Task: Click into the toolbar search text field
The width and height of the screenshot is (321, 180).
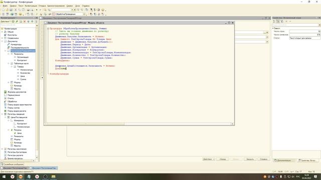Action: click(x=61, y=10)
